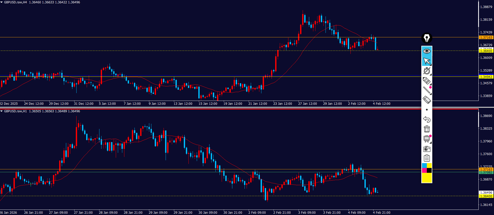Select the arrow pointer tool
The image size is (494, 215).
[427, 61]
